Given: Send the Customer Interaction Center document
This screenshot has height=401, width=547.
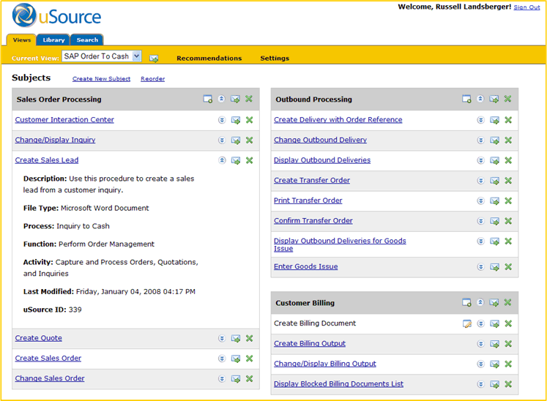Looking at the screenshot, I should [x=236, y=120].
